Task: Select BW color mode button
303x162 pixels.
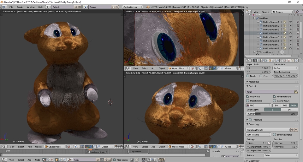Action: 276,105
